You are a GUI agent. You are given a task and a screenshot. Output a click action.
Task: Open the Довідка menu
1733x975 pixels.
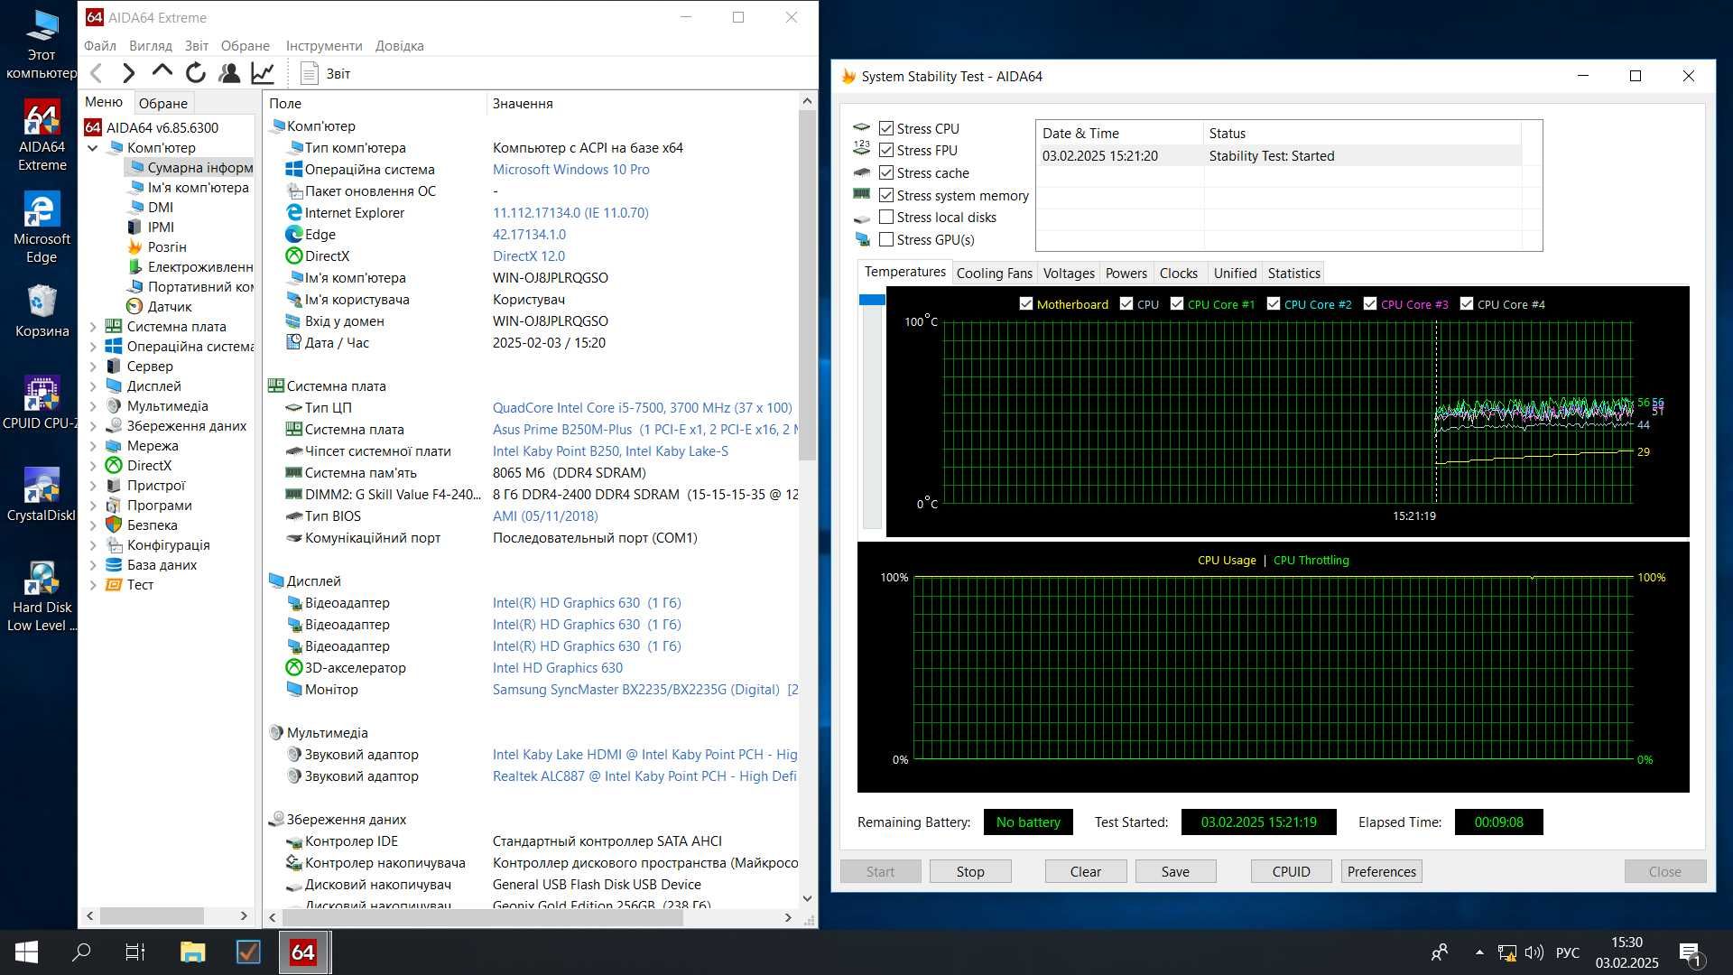pos(399,45)
